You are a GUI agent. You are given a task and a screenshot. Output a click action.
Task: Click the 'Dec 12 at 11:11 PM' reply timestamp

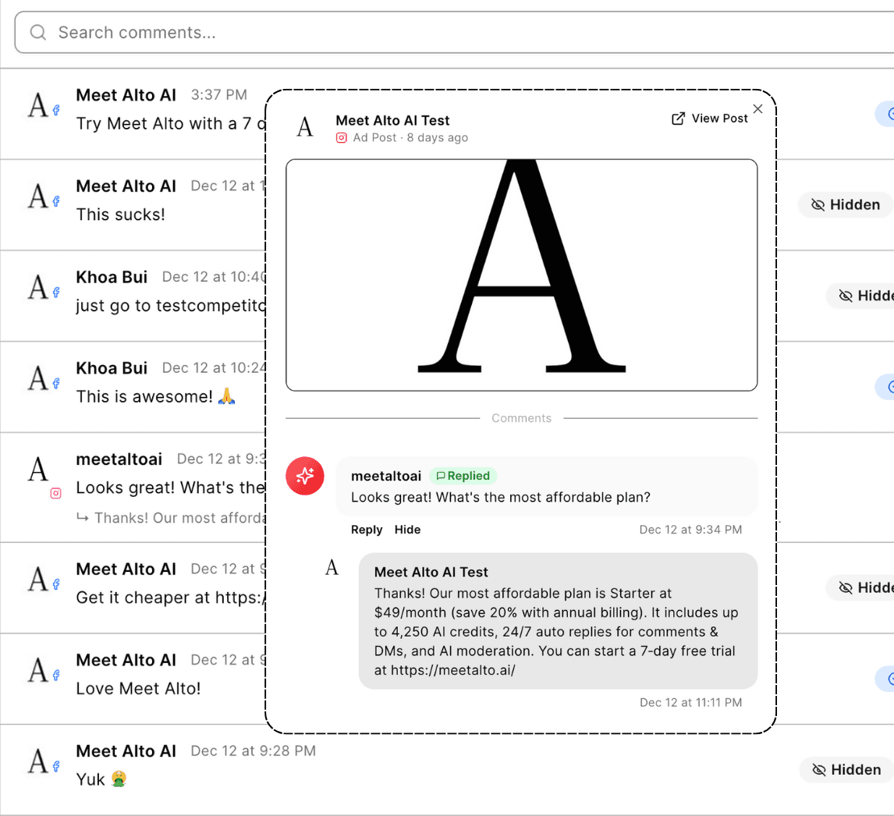tap(690, 703)
